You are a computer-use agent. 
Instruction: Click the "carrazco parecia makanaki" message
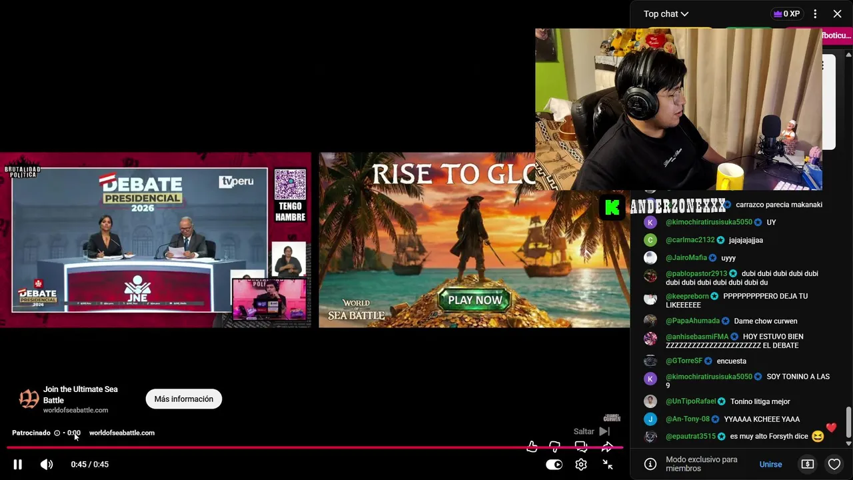[779, 205]
